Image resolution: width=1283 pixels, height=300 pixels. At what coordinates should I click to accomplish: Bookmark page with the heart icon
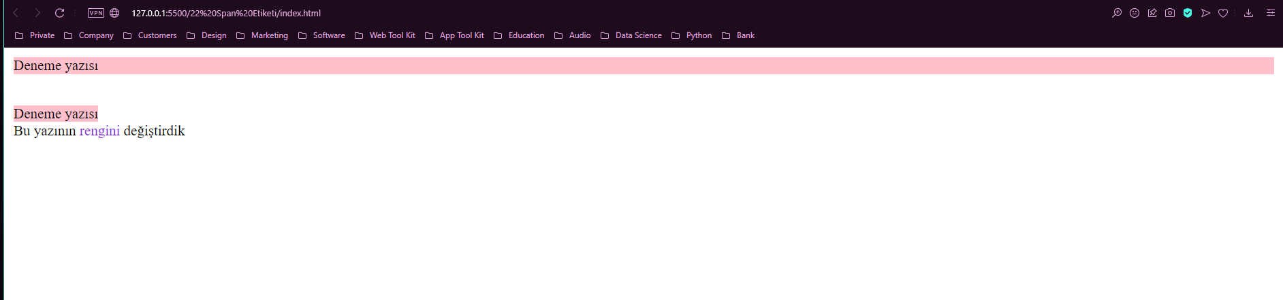click(x=1223, y=13)
